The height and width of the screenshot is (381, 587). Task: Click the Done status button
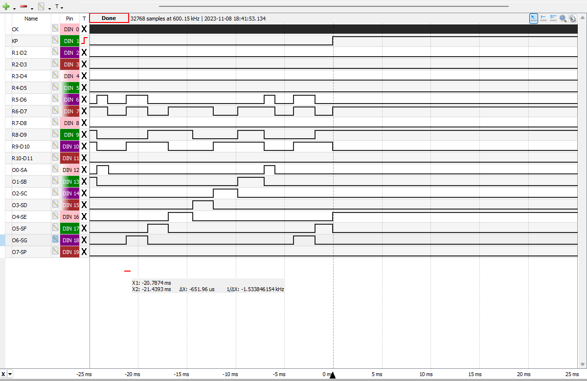[x=109, y=18]
